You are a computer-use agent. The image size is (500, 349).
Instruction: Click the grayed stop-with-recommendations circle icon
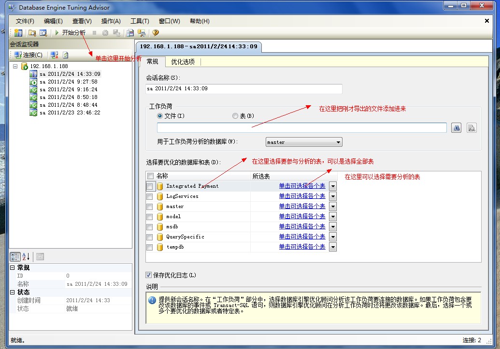tap(105, 33)
